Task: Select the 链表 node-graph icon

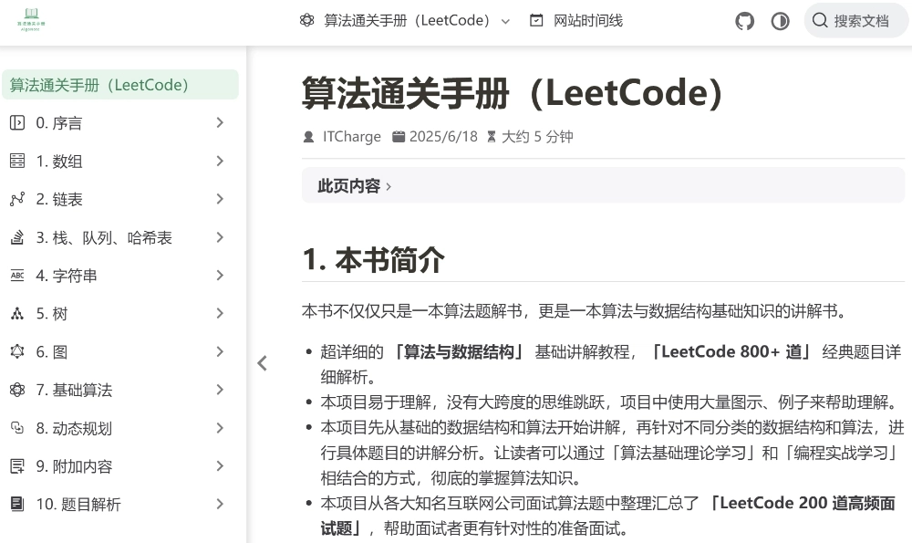Action: tap(16, 199)
